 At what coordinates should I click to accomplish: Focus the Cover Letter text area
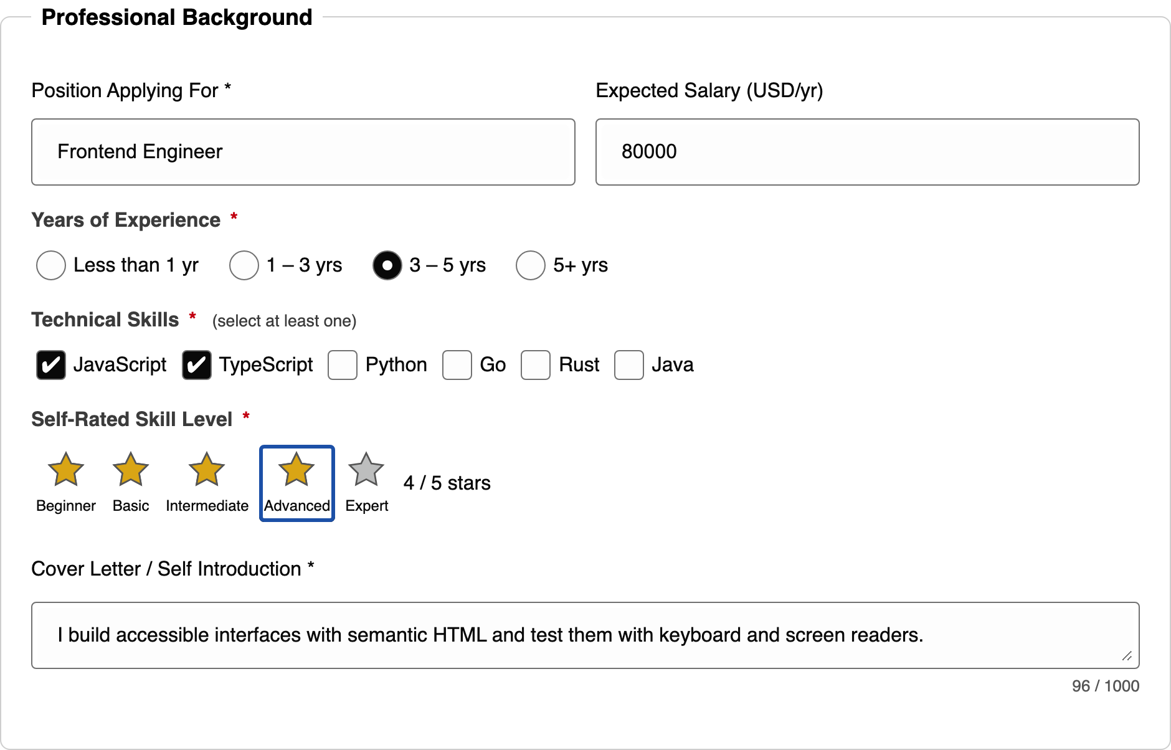[x=585, y=635]
